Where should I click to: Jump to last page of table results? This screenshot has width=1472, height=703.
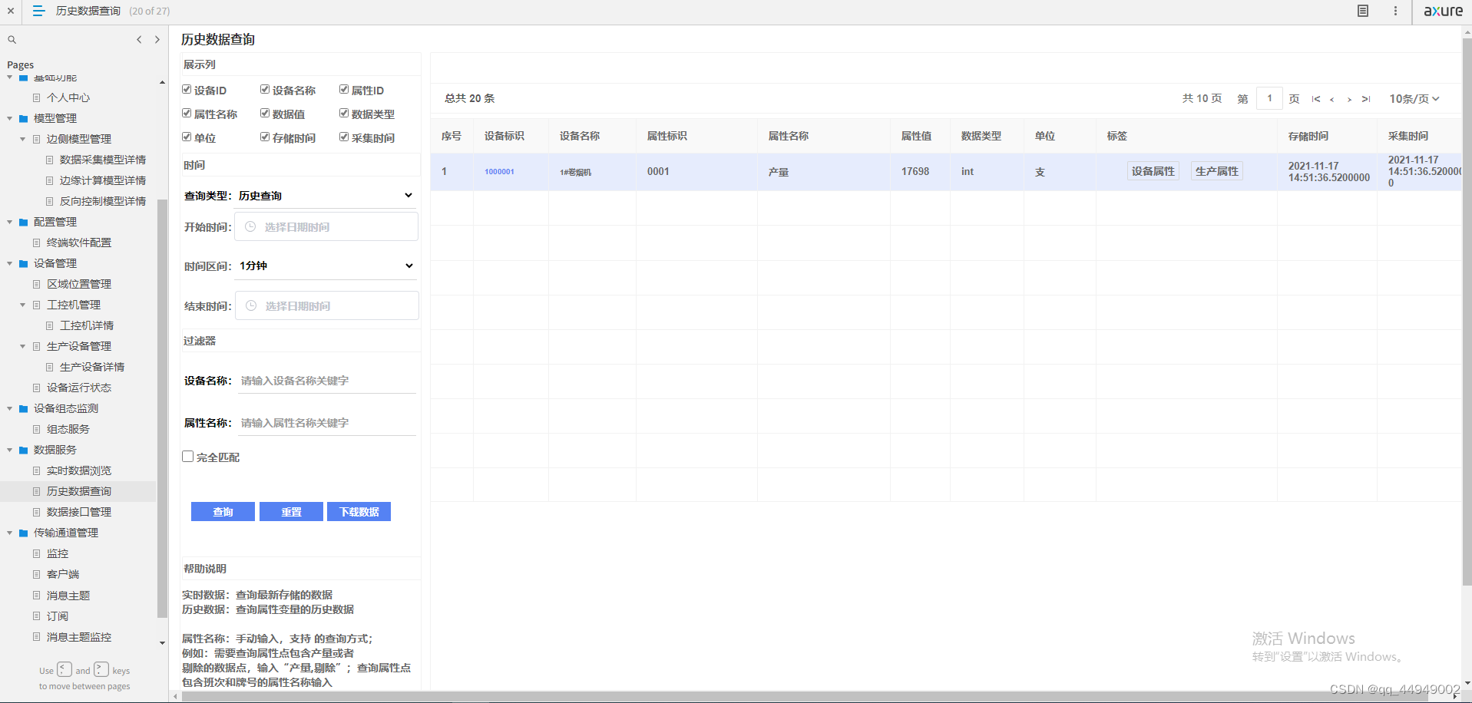(1366, 99)
